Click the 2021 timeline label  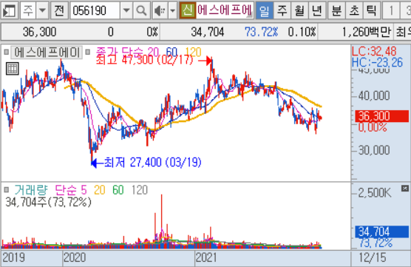[x=206, y=257]
